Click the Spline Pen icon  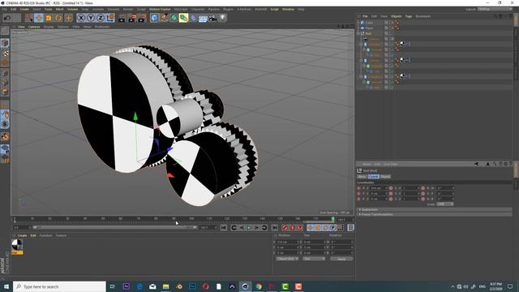click(x=164, y=18)
